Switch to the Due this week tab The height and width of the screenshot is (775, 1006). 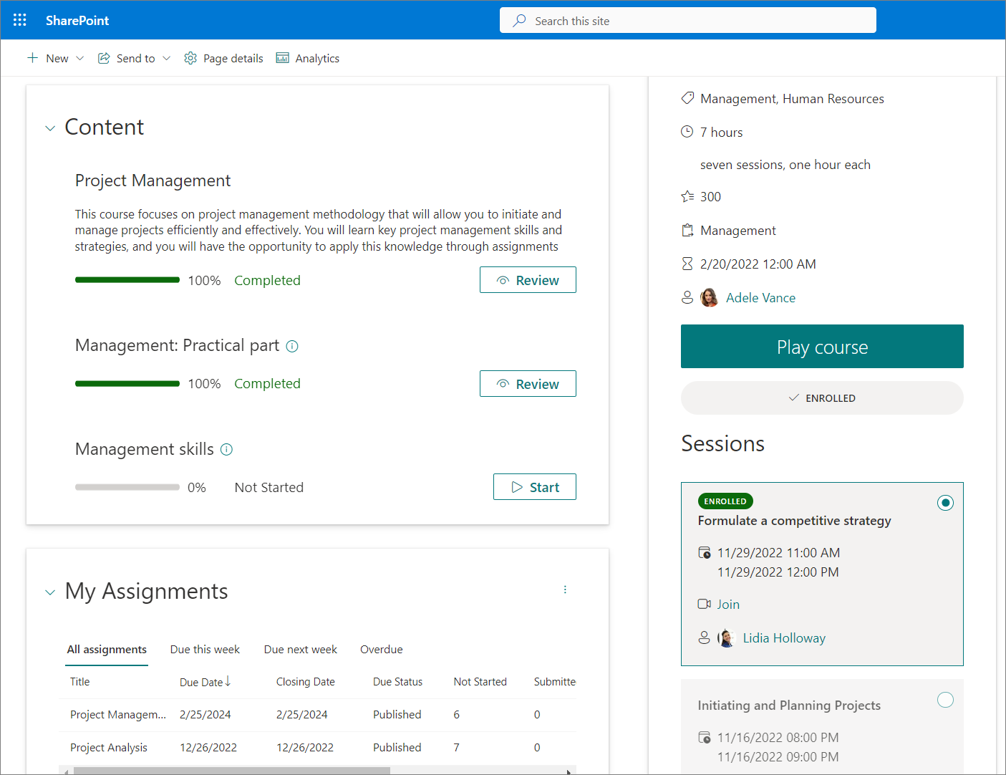click(x=205, y=650)
